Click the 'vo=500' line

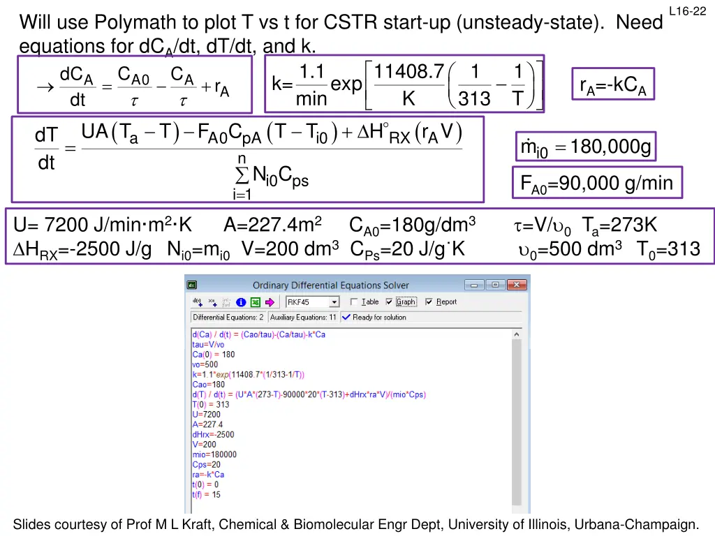205,364
